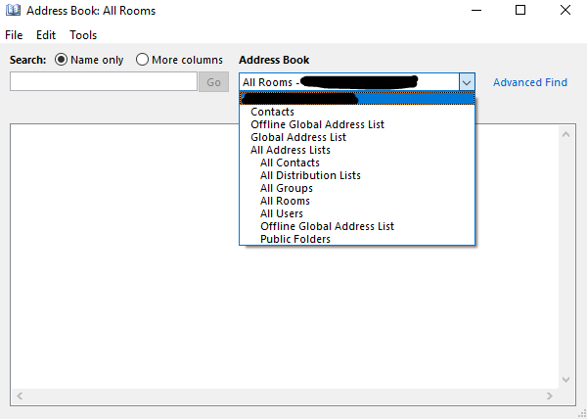Open the File menu

click(x=14, y=35)
